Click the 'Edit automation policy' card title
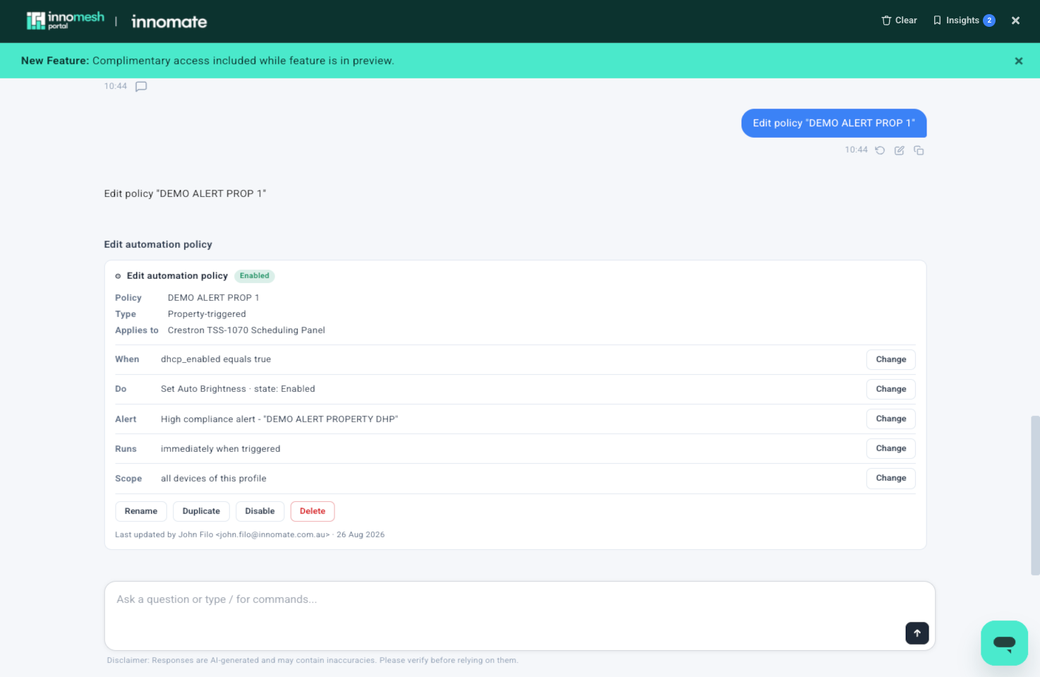The width and height of the screenshot is (1040, 677). tap(177, 276)
